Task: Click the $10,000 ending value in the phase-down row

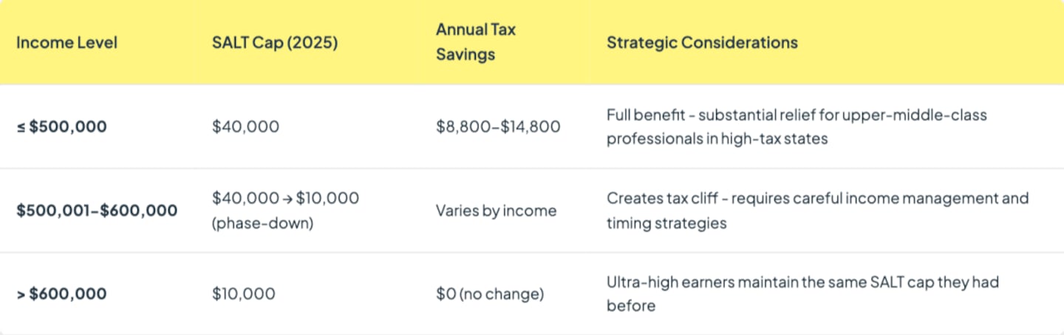Action: [x=328, y=198]
